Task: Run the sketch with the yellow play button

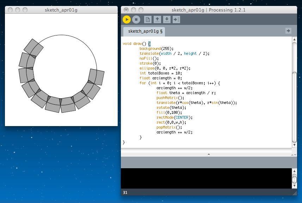Action: click(x=127, y=20)
